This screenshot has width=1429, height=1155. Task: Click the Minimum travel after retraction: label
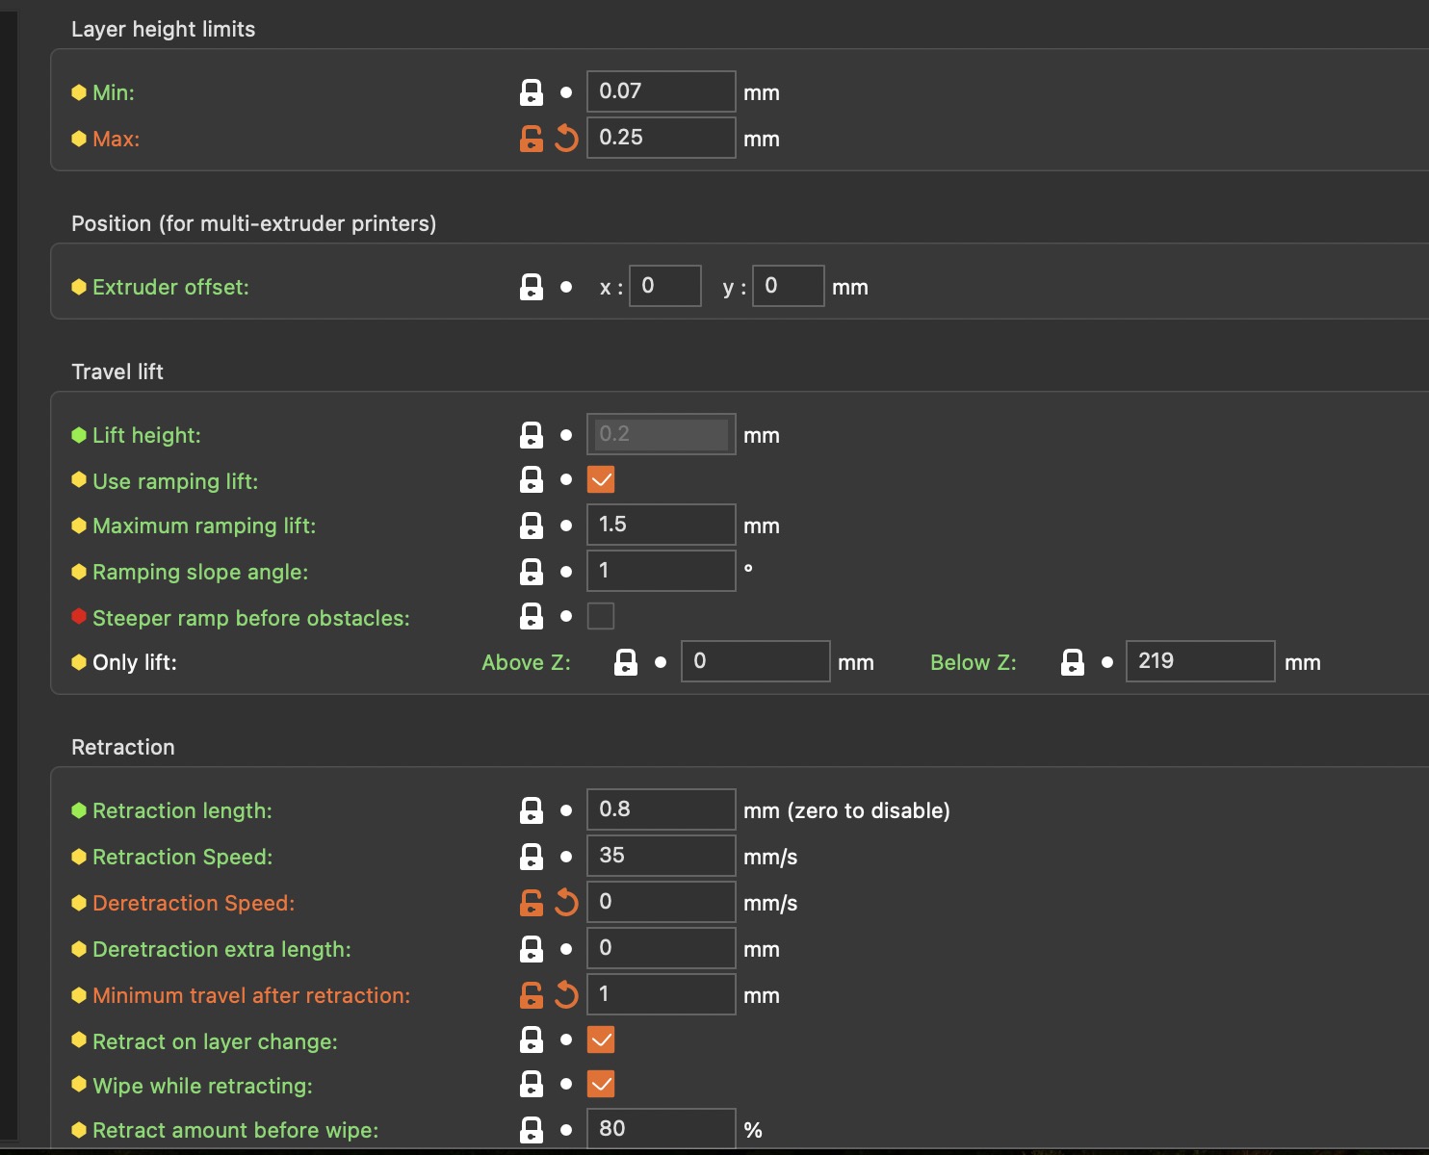click(251, 995)
